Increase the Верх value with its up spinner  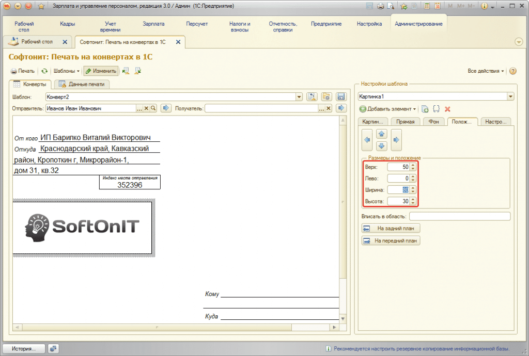coord(413,165)
